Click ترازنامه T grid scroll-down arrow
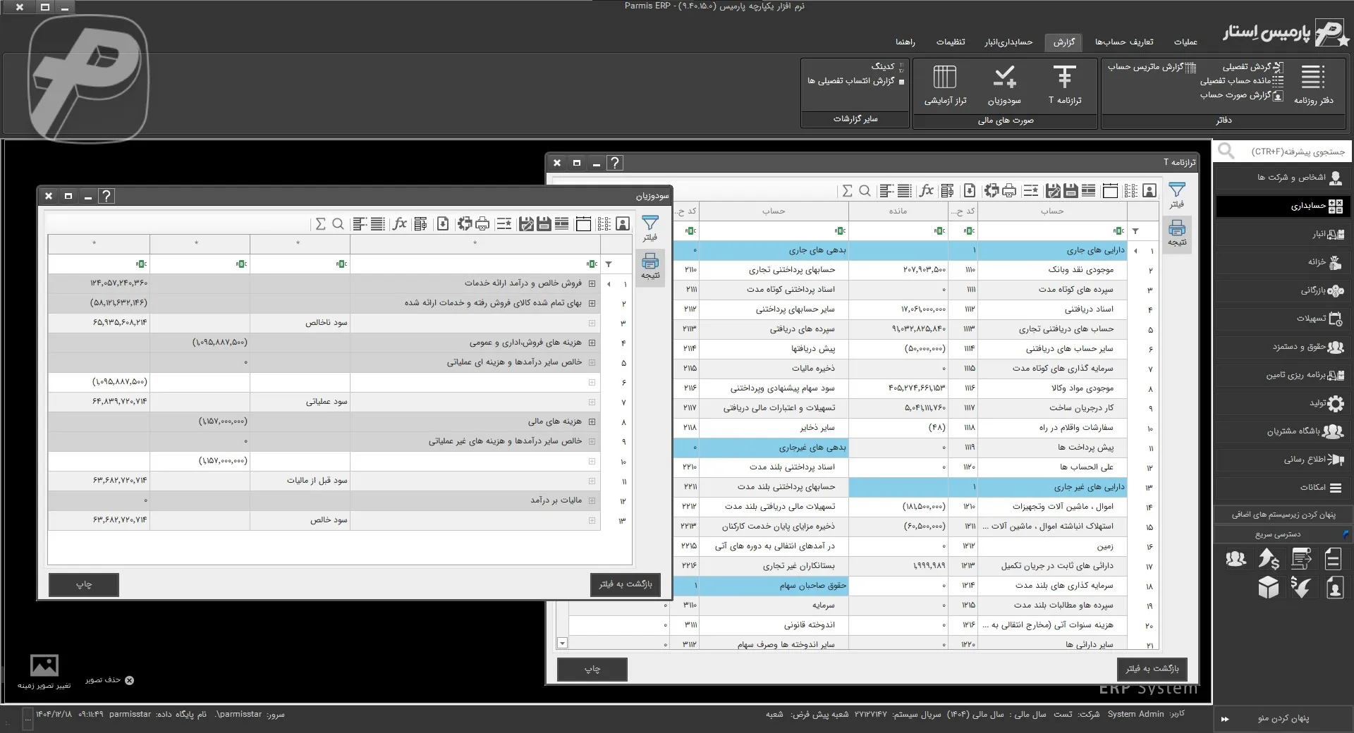Image resolution: width=1354 pixels, height=733 pixels. tap(562, 643)
